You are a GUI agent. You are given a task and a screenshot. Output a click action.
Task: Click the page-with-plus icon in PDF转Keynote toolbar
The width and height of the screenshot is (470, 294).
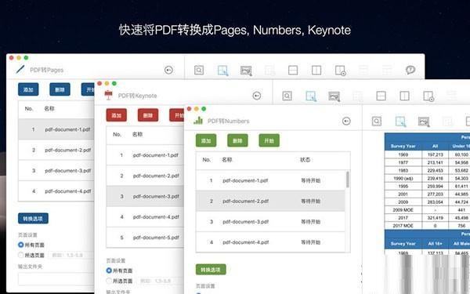pos(428,96)
